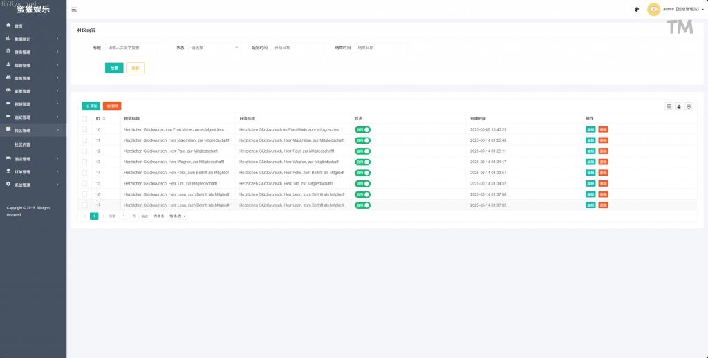Click the green 添加 add button

click(91, 106)
